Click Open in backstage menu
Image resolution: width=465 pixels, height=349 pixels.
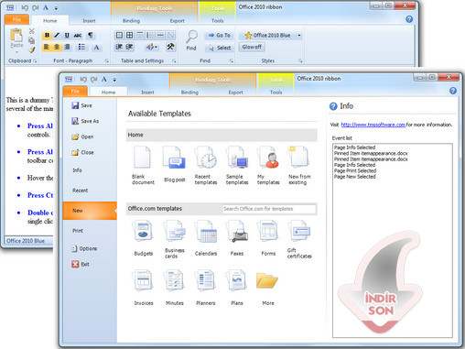pos(82,136)
